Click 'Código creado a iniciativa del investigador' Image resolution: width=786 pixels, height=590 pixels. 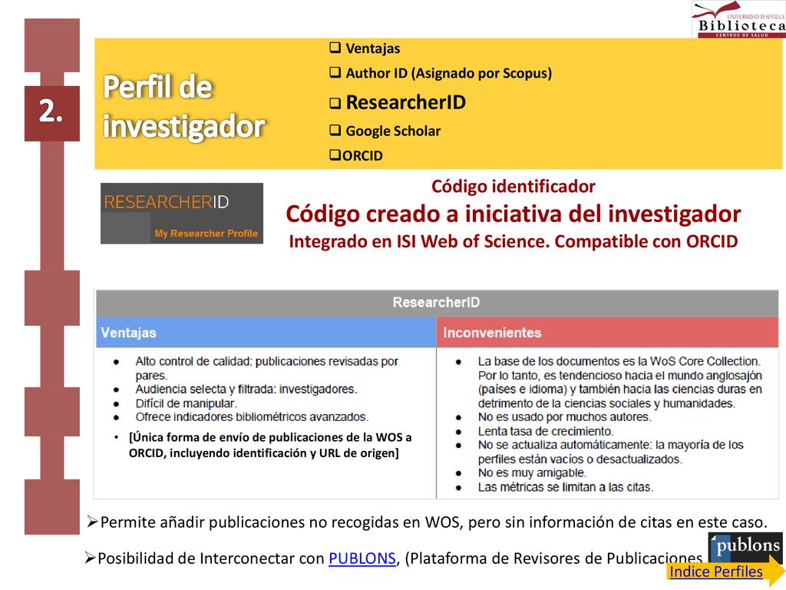pos(514,214)
